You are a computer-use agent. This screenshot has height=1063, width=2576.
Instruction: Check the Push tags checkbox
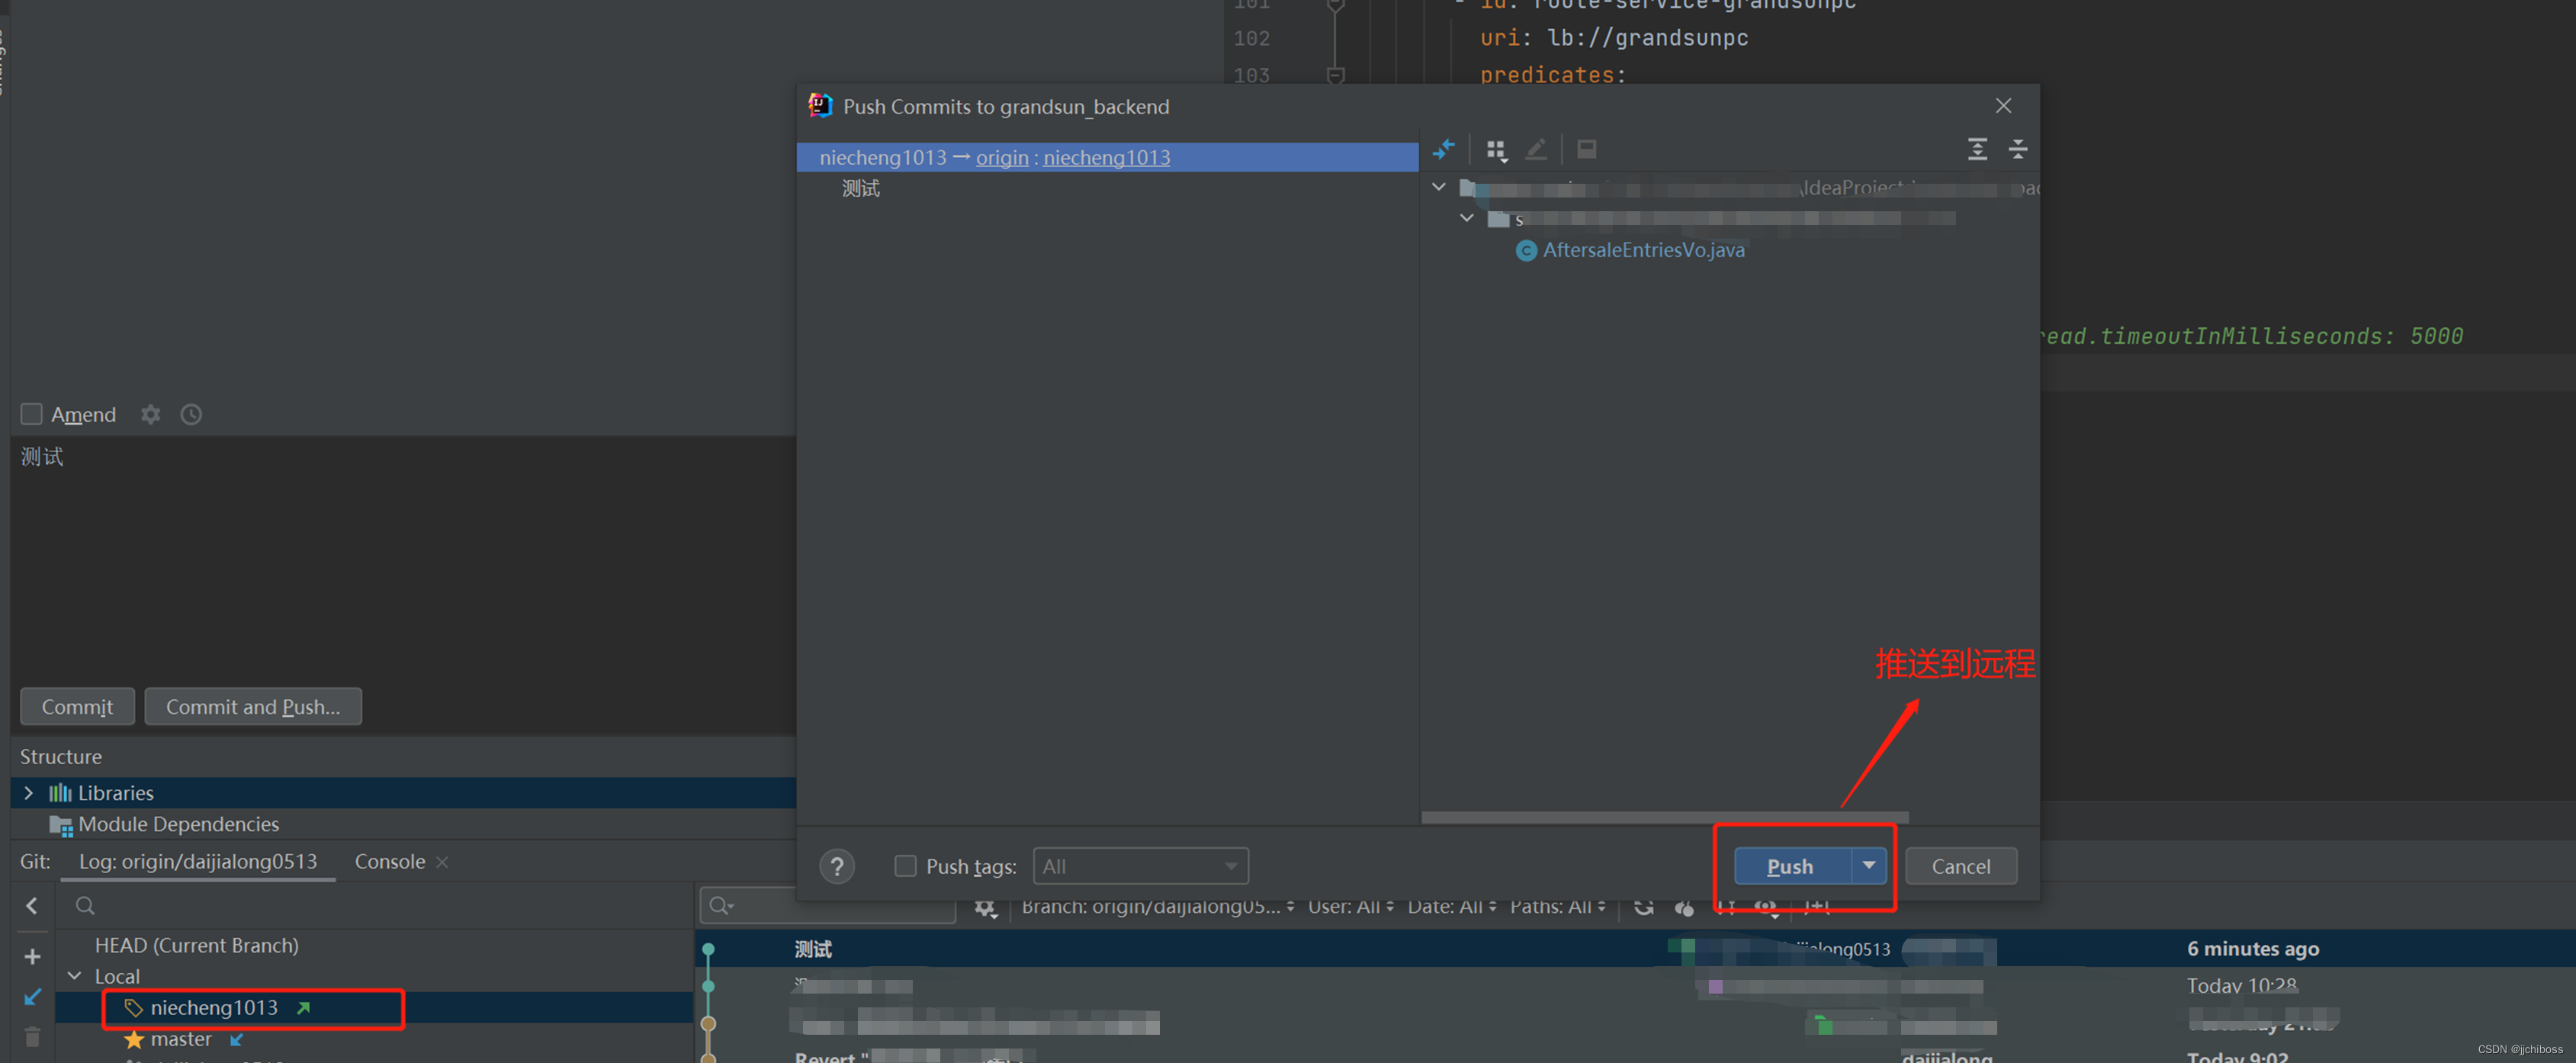[x=905, y=866]
